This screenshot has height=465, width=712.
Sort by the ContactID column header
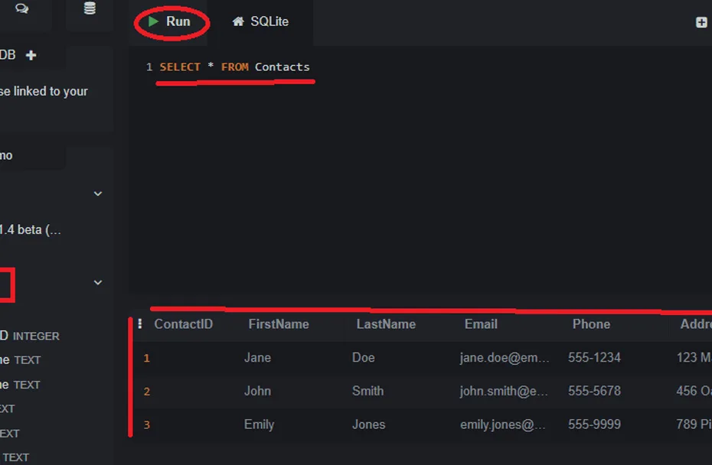[184, 324]
